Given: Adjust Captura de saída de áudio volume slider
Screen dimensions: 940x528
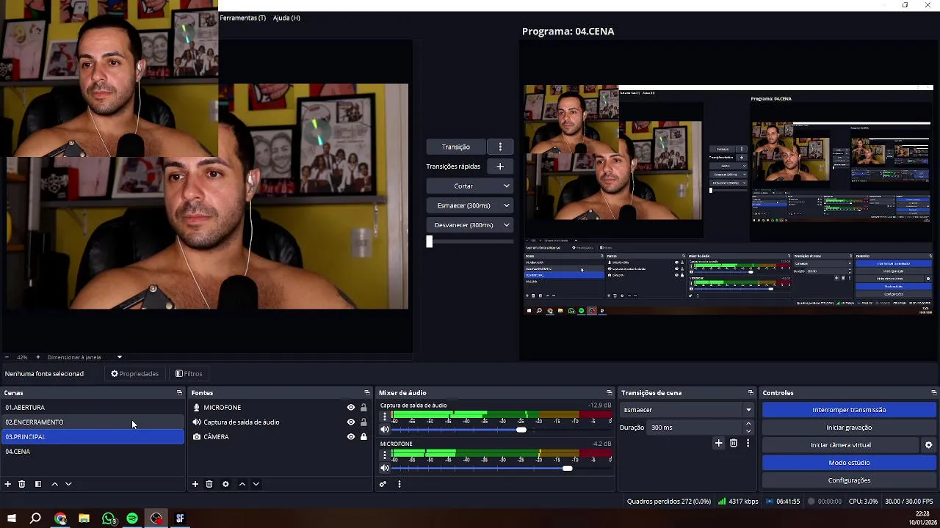Looking at the screenshot, I should coord(521,430).
